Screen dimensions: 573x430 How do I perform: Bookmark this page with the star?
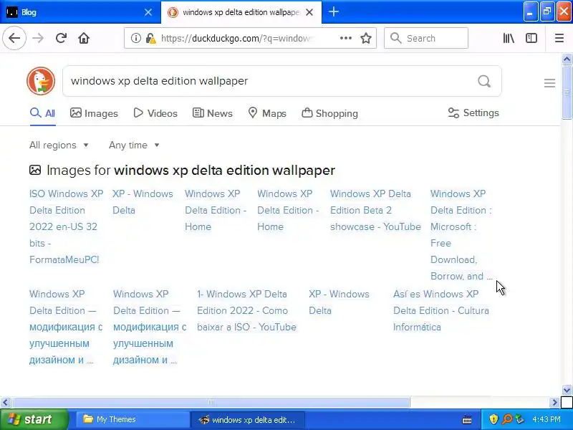point(366,38)
